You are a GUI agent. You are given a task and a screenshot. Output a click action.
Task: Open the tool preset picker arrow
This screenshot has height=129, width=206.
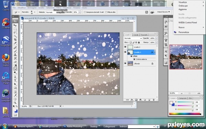pos(19,12)
